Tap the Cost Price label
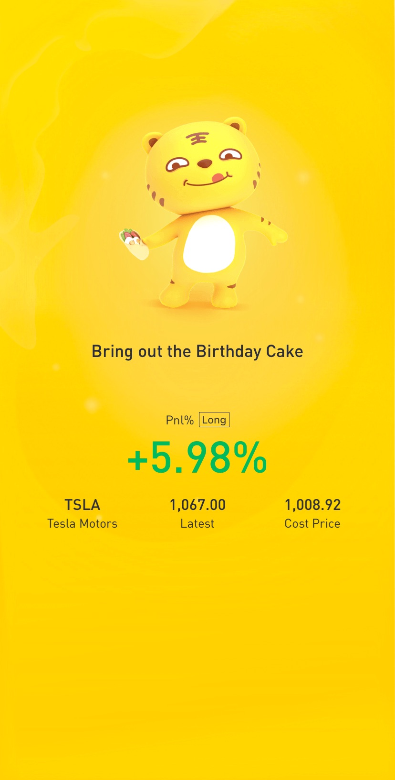This screenshot has height=780, width=395. (x=312, y=523)
